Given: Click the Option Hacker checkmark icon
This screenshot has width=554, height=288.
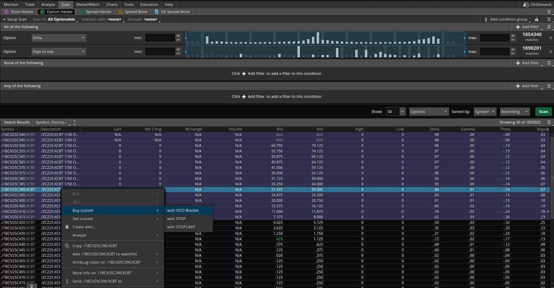Looking at the screenshot, I should tap(42, 12).
